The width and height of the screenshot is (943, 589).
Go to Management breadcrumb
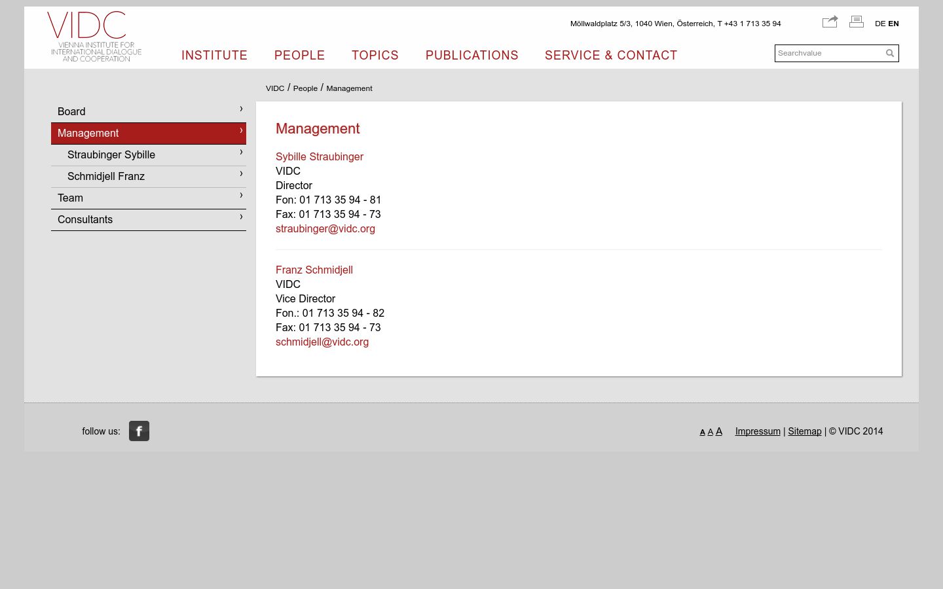(x=349, y=88)
